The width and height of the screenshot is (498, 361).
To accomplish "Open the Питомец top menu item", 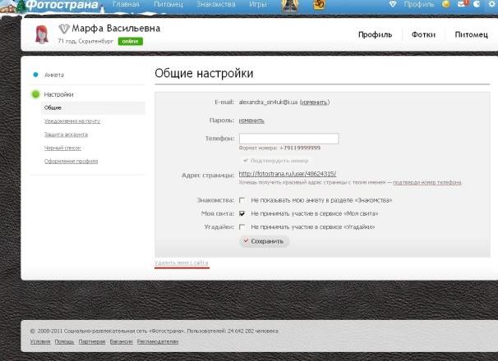I will pos(168,4).
